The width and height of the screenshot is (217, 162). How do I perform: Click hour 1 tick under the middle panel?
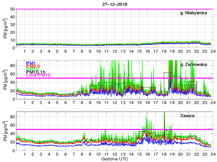click(x=25, y=103)
